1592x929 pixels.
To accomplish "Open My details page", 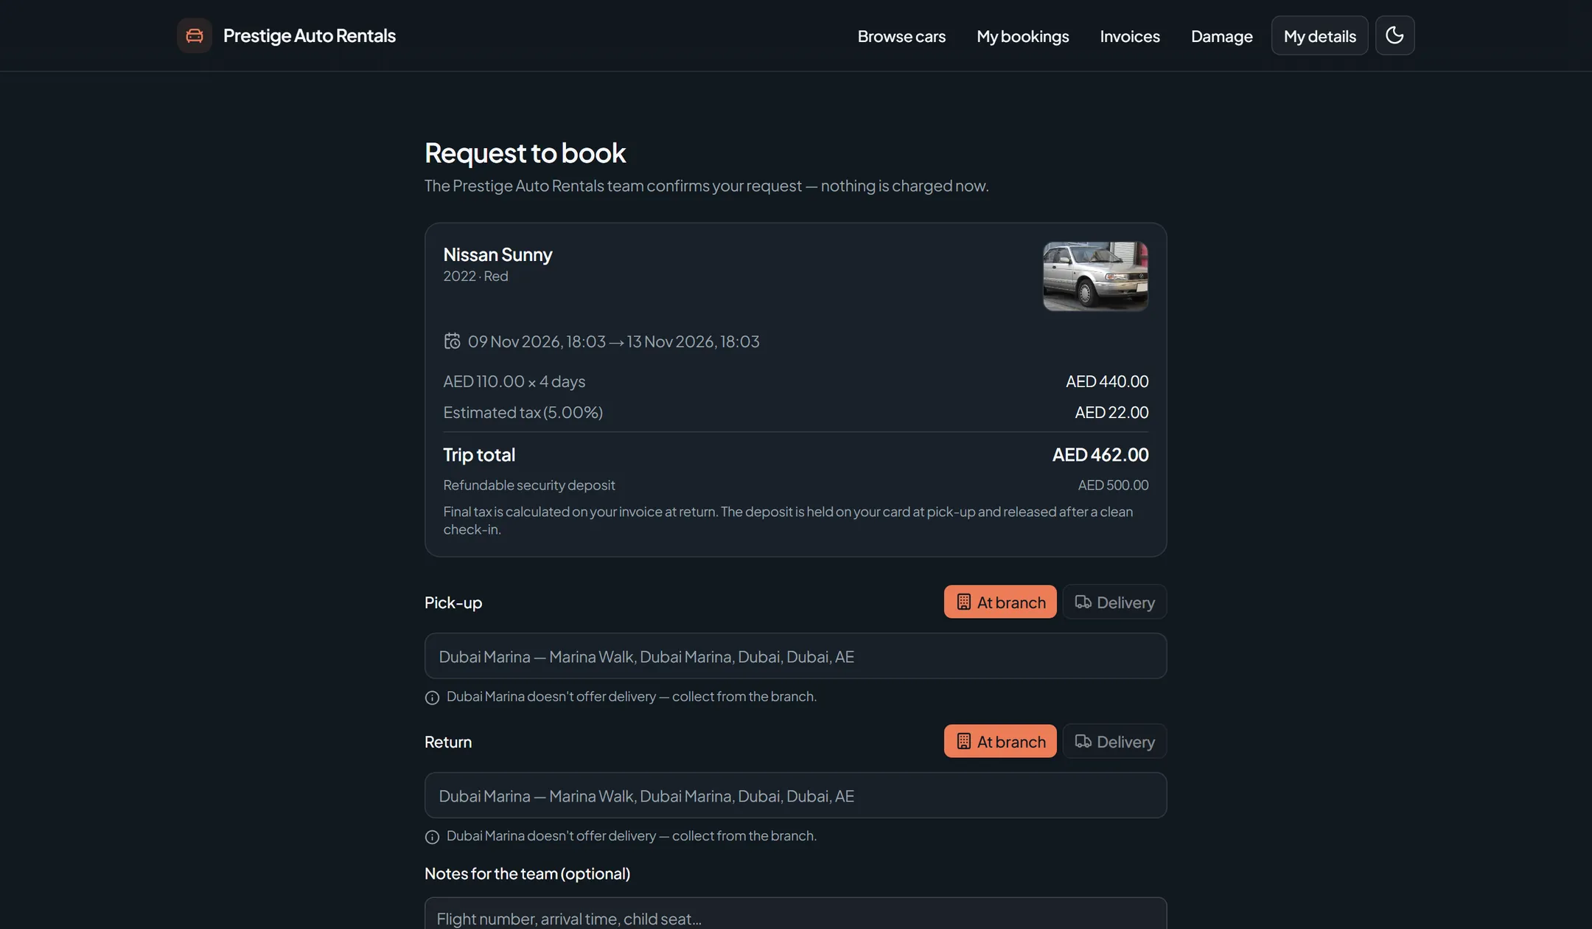I will [x=1319, y=35].
